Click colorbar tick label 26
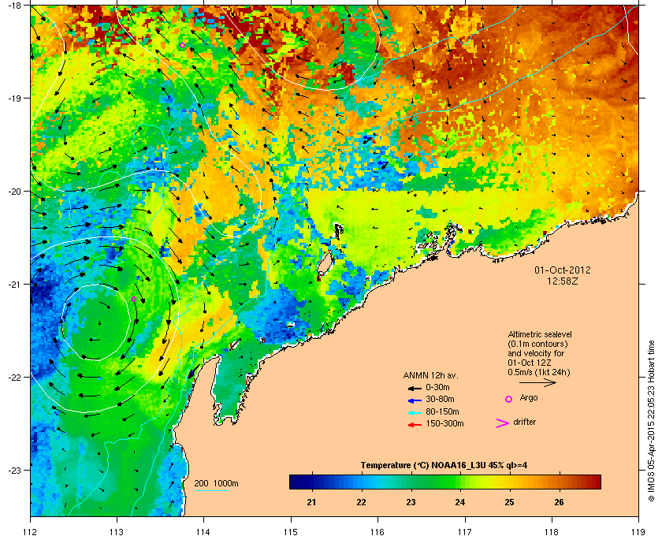This screenshot has height=536, width=662. [559, 502]
